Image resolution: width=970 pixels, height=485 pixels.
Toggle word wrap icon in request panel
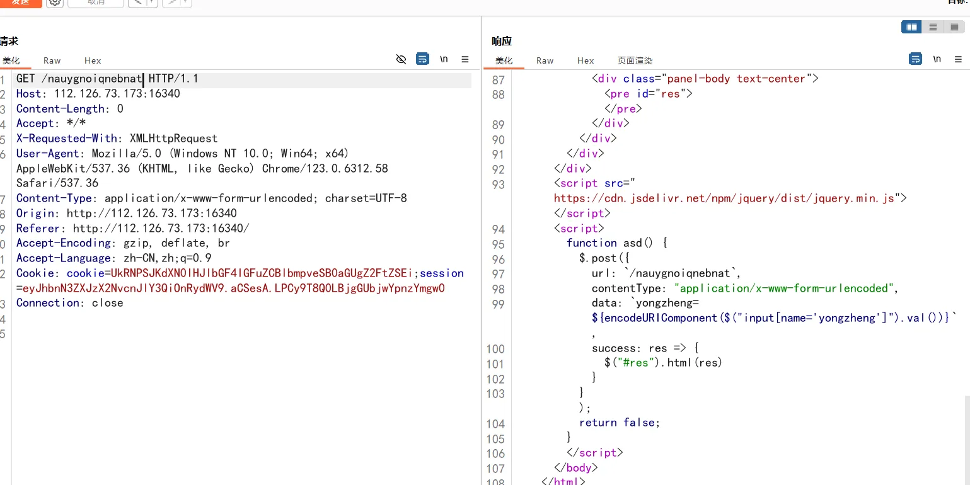click(422, 59)
